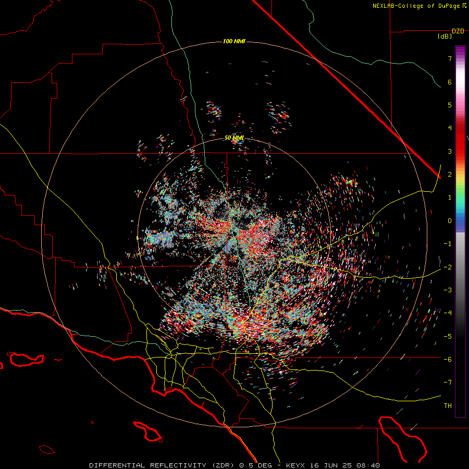
Task: Click the DZD product label
Action: click(x=458, y=31)
